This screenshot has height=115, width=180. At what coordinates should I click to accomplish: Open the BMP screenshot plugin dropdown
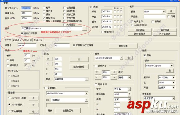(x=164, y=11)
